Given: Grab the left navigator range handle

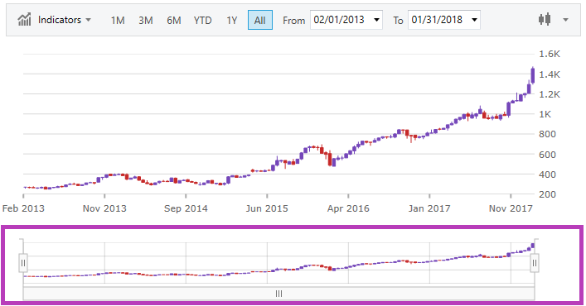Looking at the screenshot, I should pyautogui.click(x=23, y=263).
